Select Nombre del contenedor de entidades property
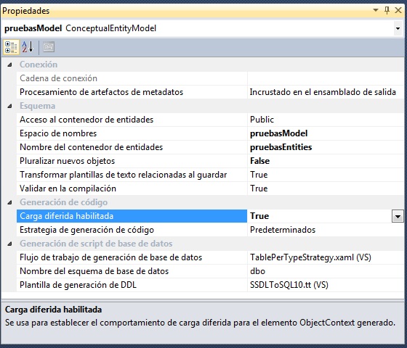This screenshot has width=407, height=348. pyautogui.click(x=132, y=147)
